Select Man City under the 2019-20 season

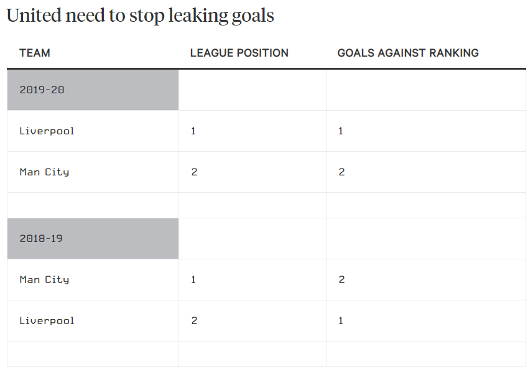point(44,172)
